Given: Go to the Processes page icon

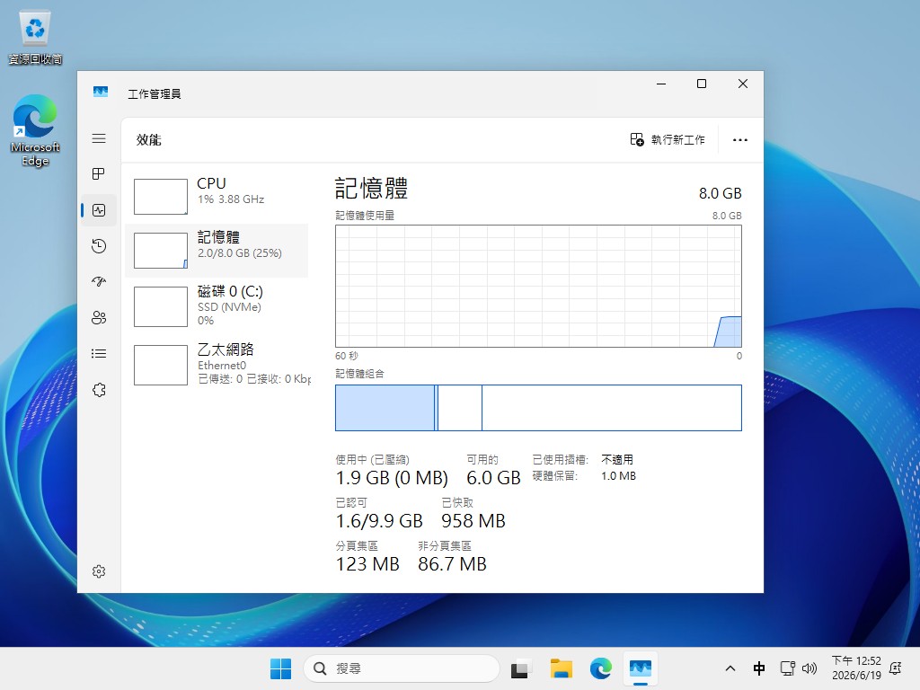Looking at the screenshot, I should [x=99, y=173].
